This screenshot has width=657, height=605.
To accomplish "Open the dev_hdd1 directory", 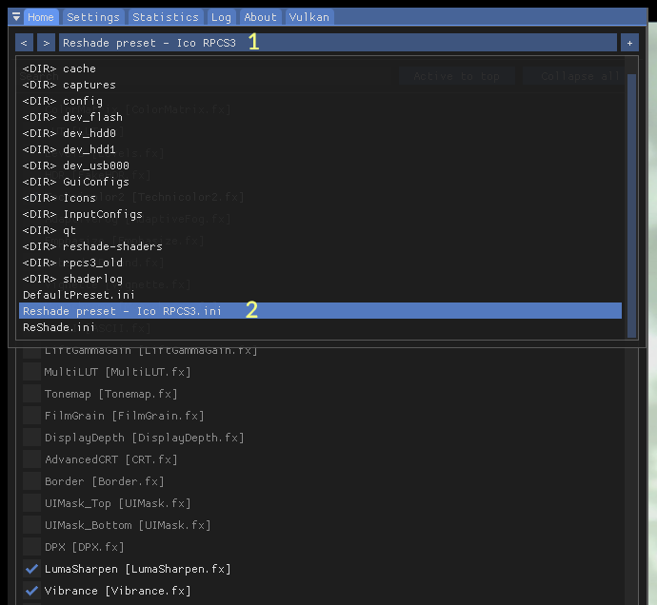I will (x=321, y=149).
